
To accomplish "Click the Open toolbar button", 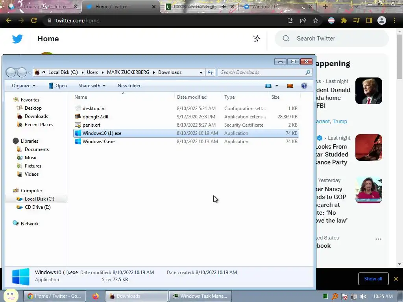I will pyautogui.click(x=58, y=86).
